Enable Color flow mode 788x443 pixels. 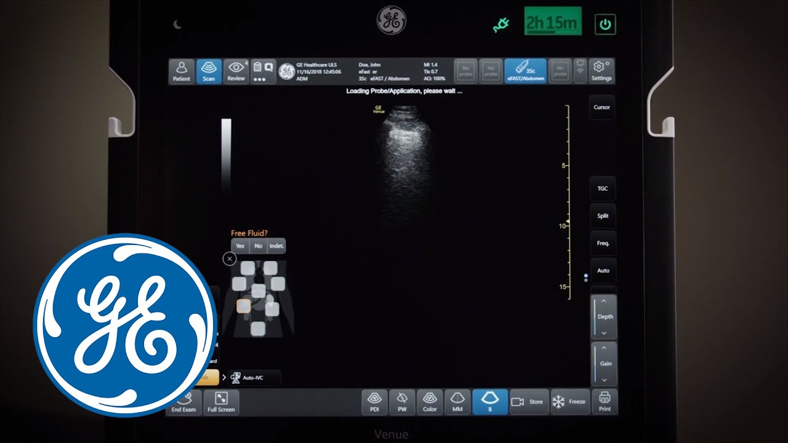[430, 402]
